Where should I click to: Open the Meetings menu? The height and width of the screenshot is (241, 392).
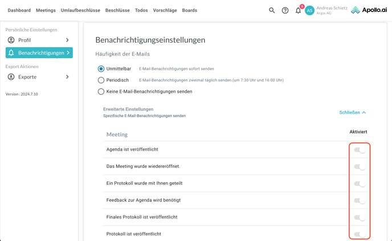click(x=46, y=10)
